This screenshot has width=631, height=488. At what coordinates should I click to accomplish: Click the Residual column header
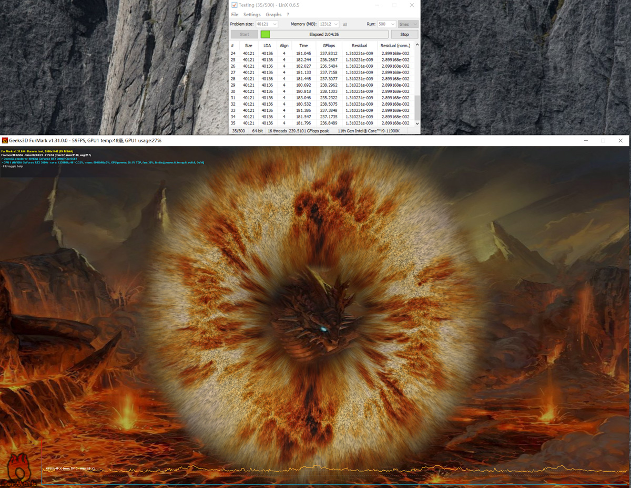[x=360, y=46]
